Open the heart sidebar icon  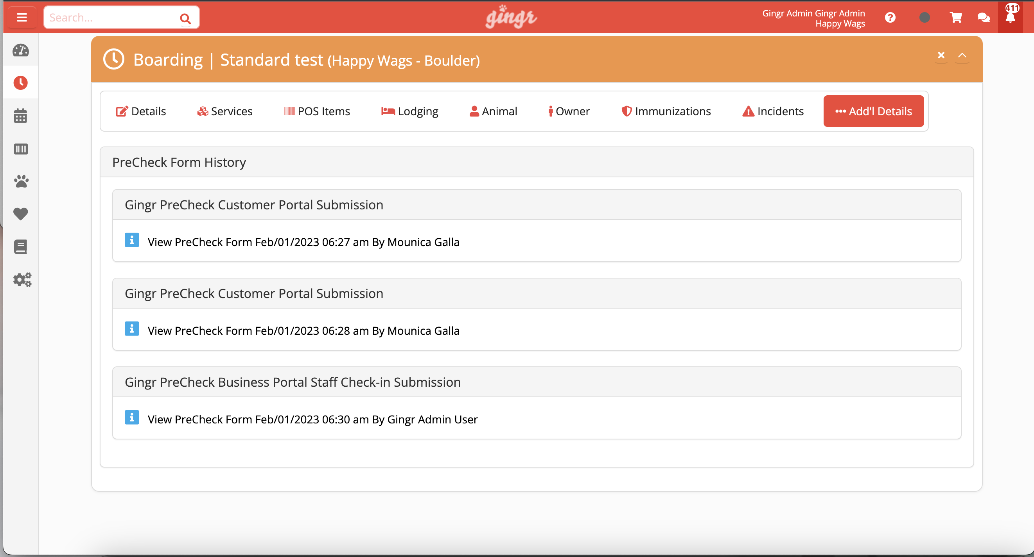pyautogui.click(x=21, y=214)
